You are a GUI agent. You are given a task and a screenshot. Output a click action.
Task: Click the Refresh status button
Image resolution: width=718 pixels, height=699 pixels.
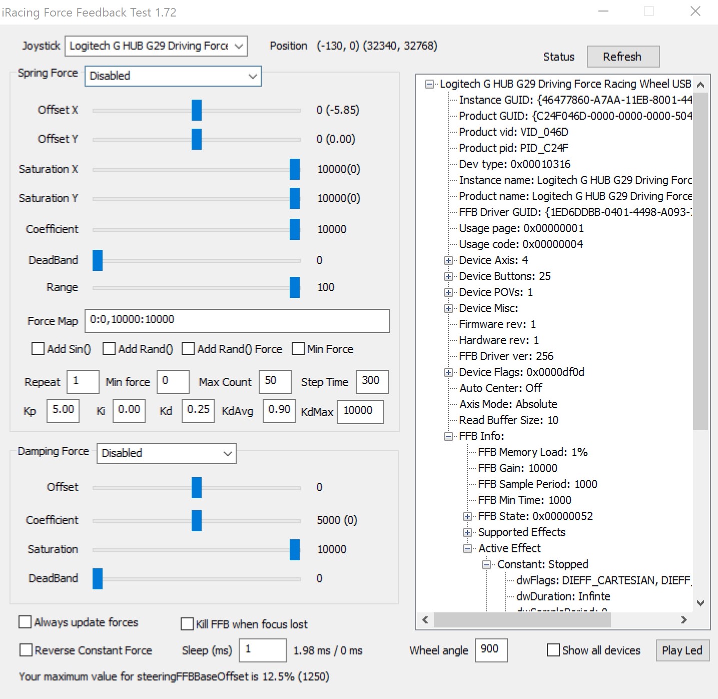623,57
